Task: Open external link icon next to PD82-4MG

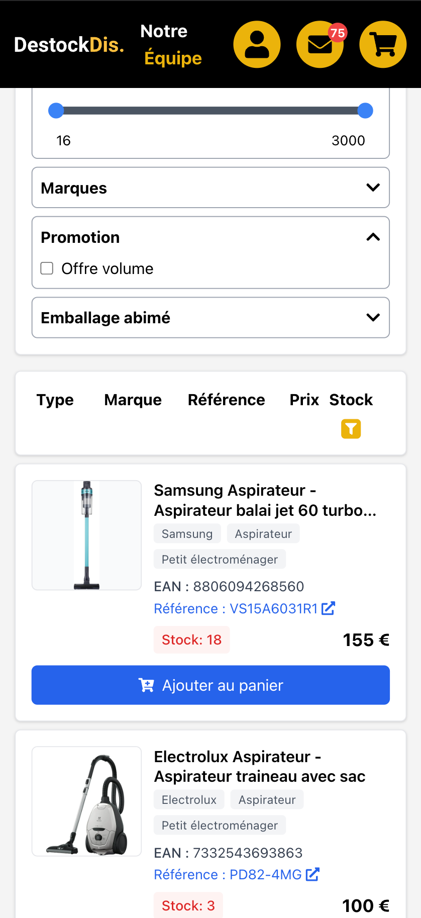Action: (312, 874)
